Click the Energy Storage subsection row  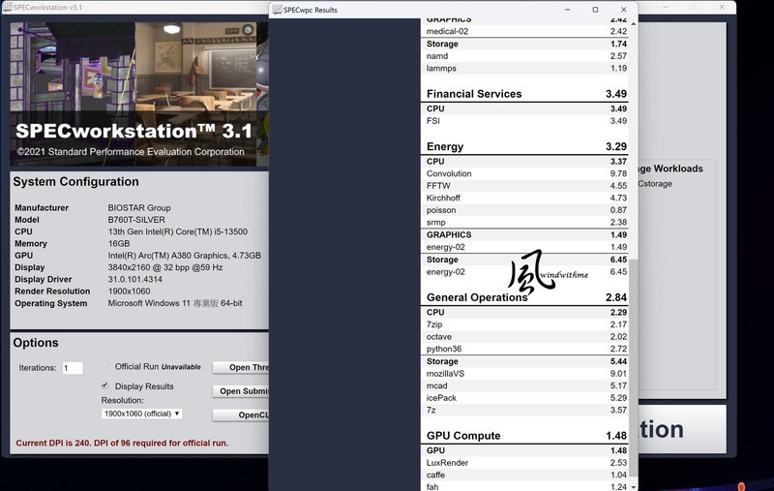(x=525, y=260)
